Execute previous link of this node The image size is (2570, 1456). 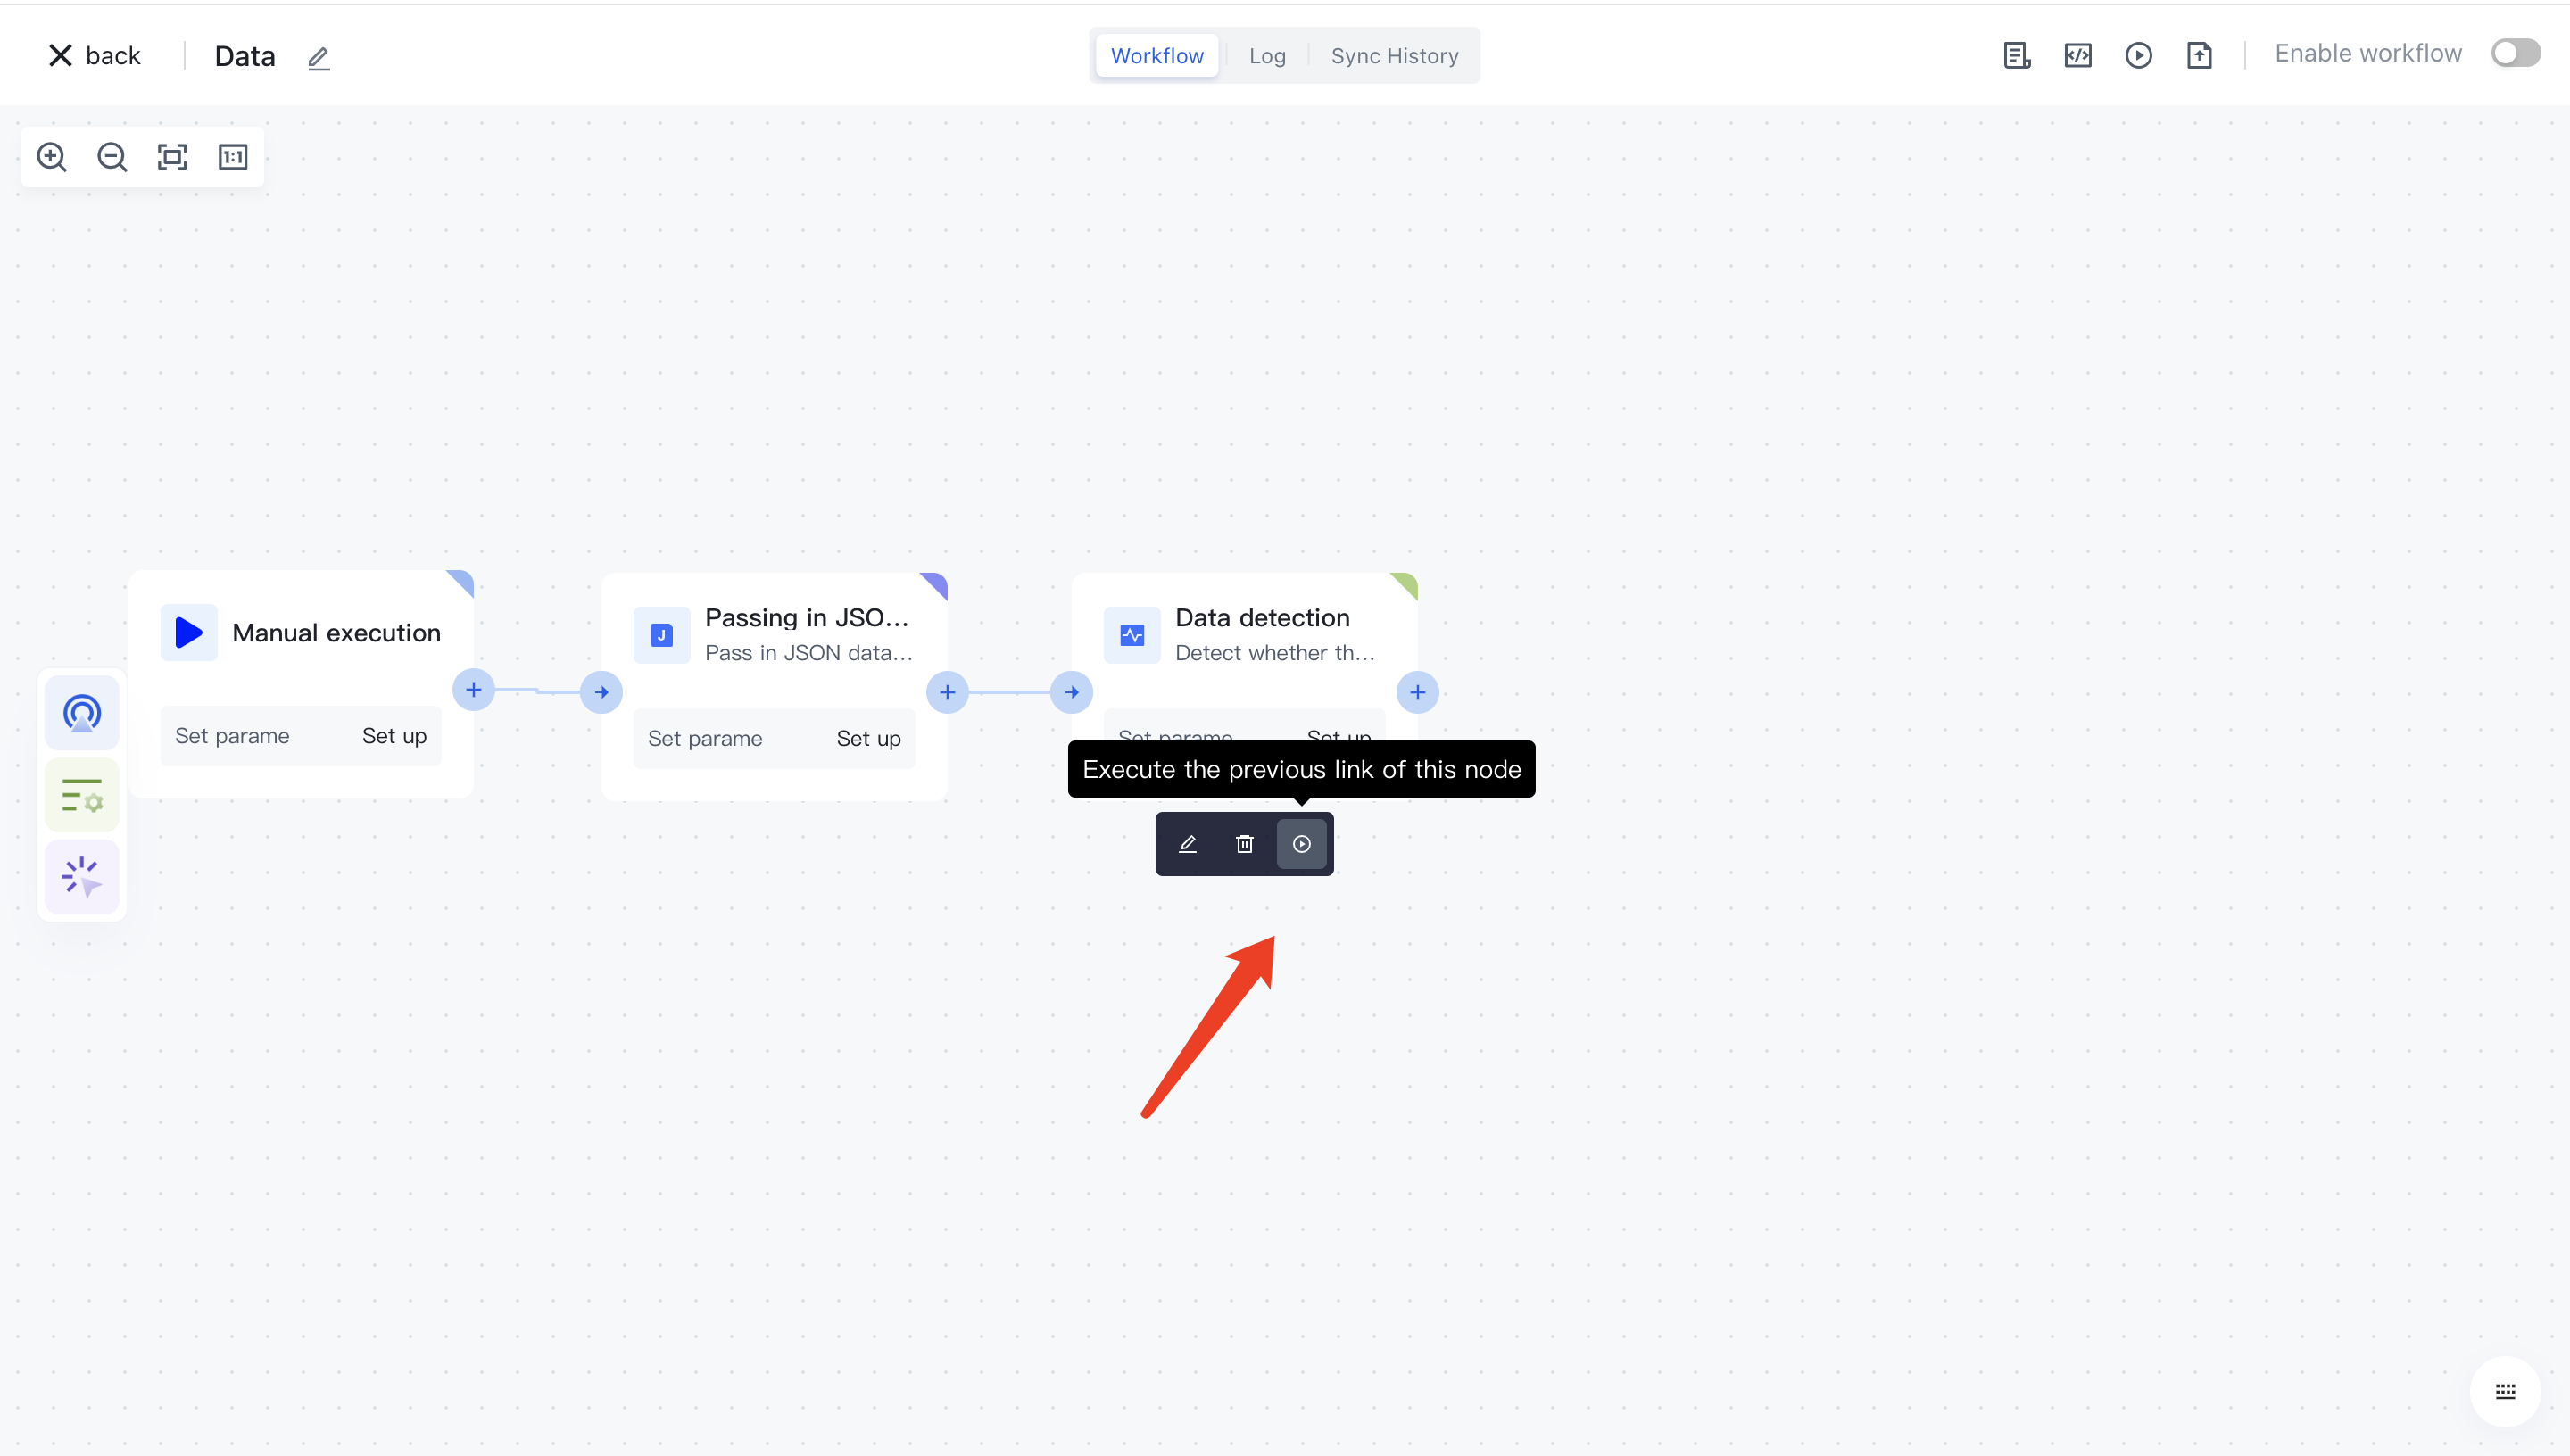tap(1301, 844)
